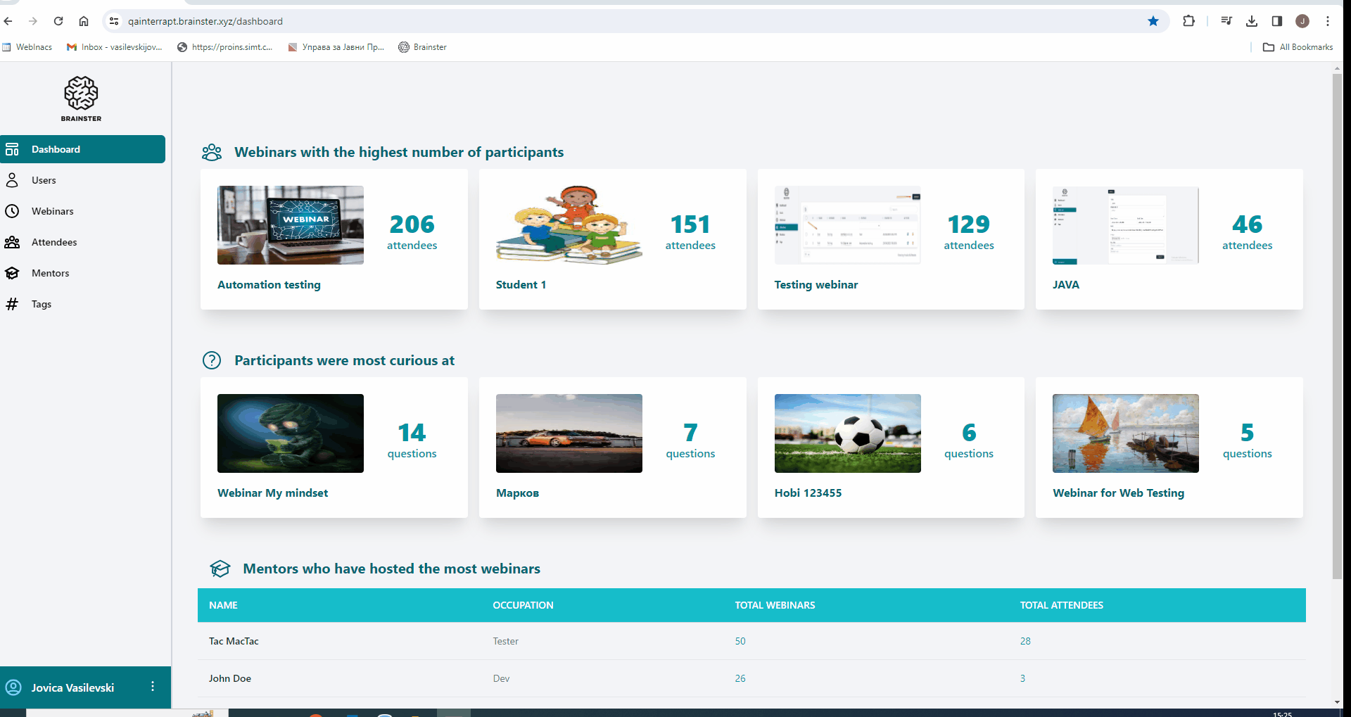Open the All Bookmarks folder
Screen dimensions: 1351x717
[1298, 47]
